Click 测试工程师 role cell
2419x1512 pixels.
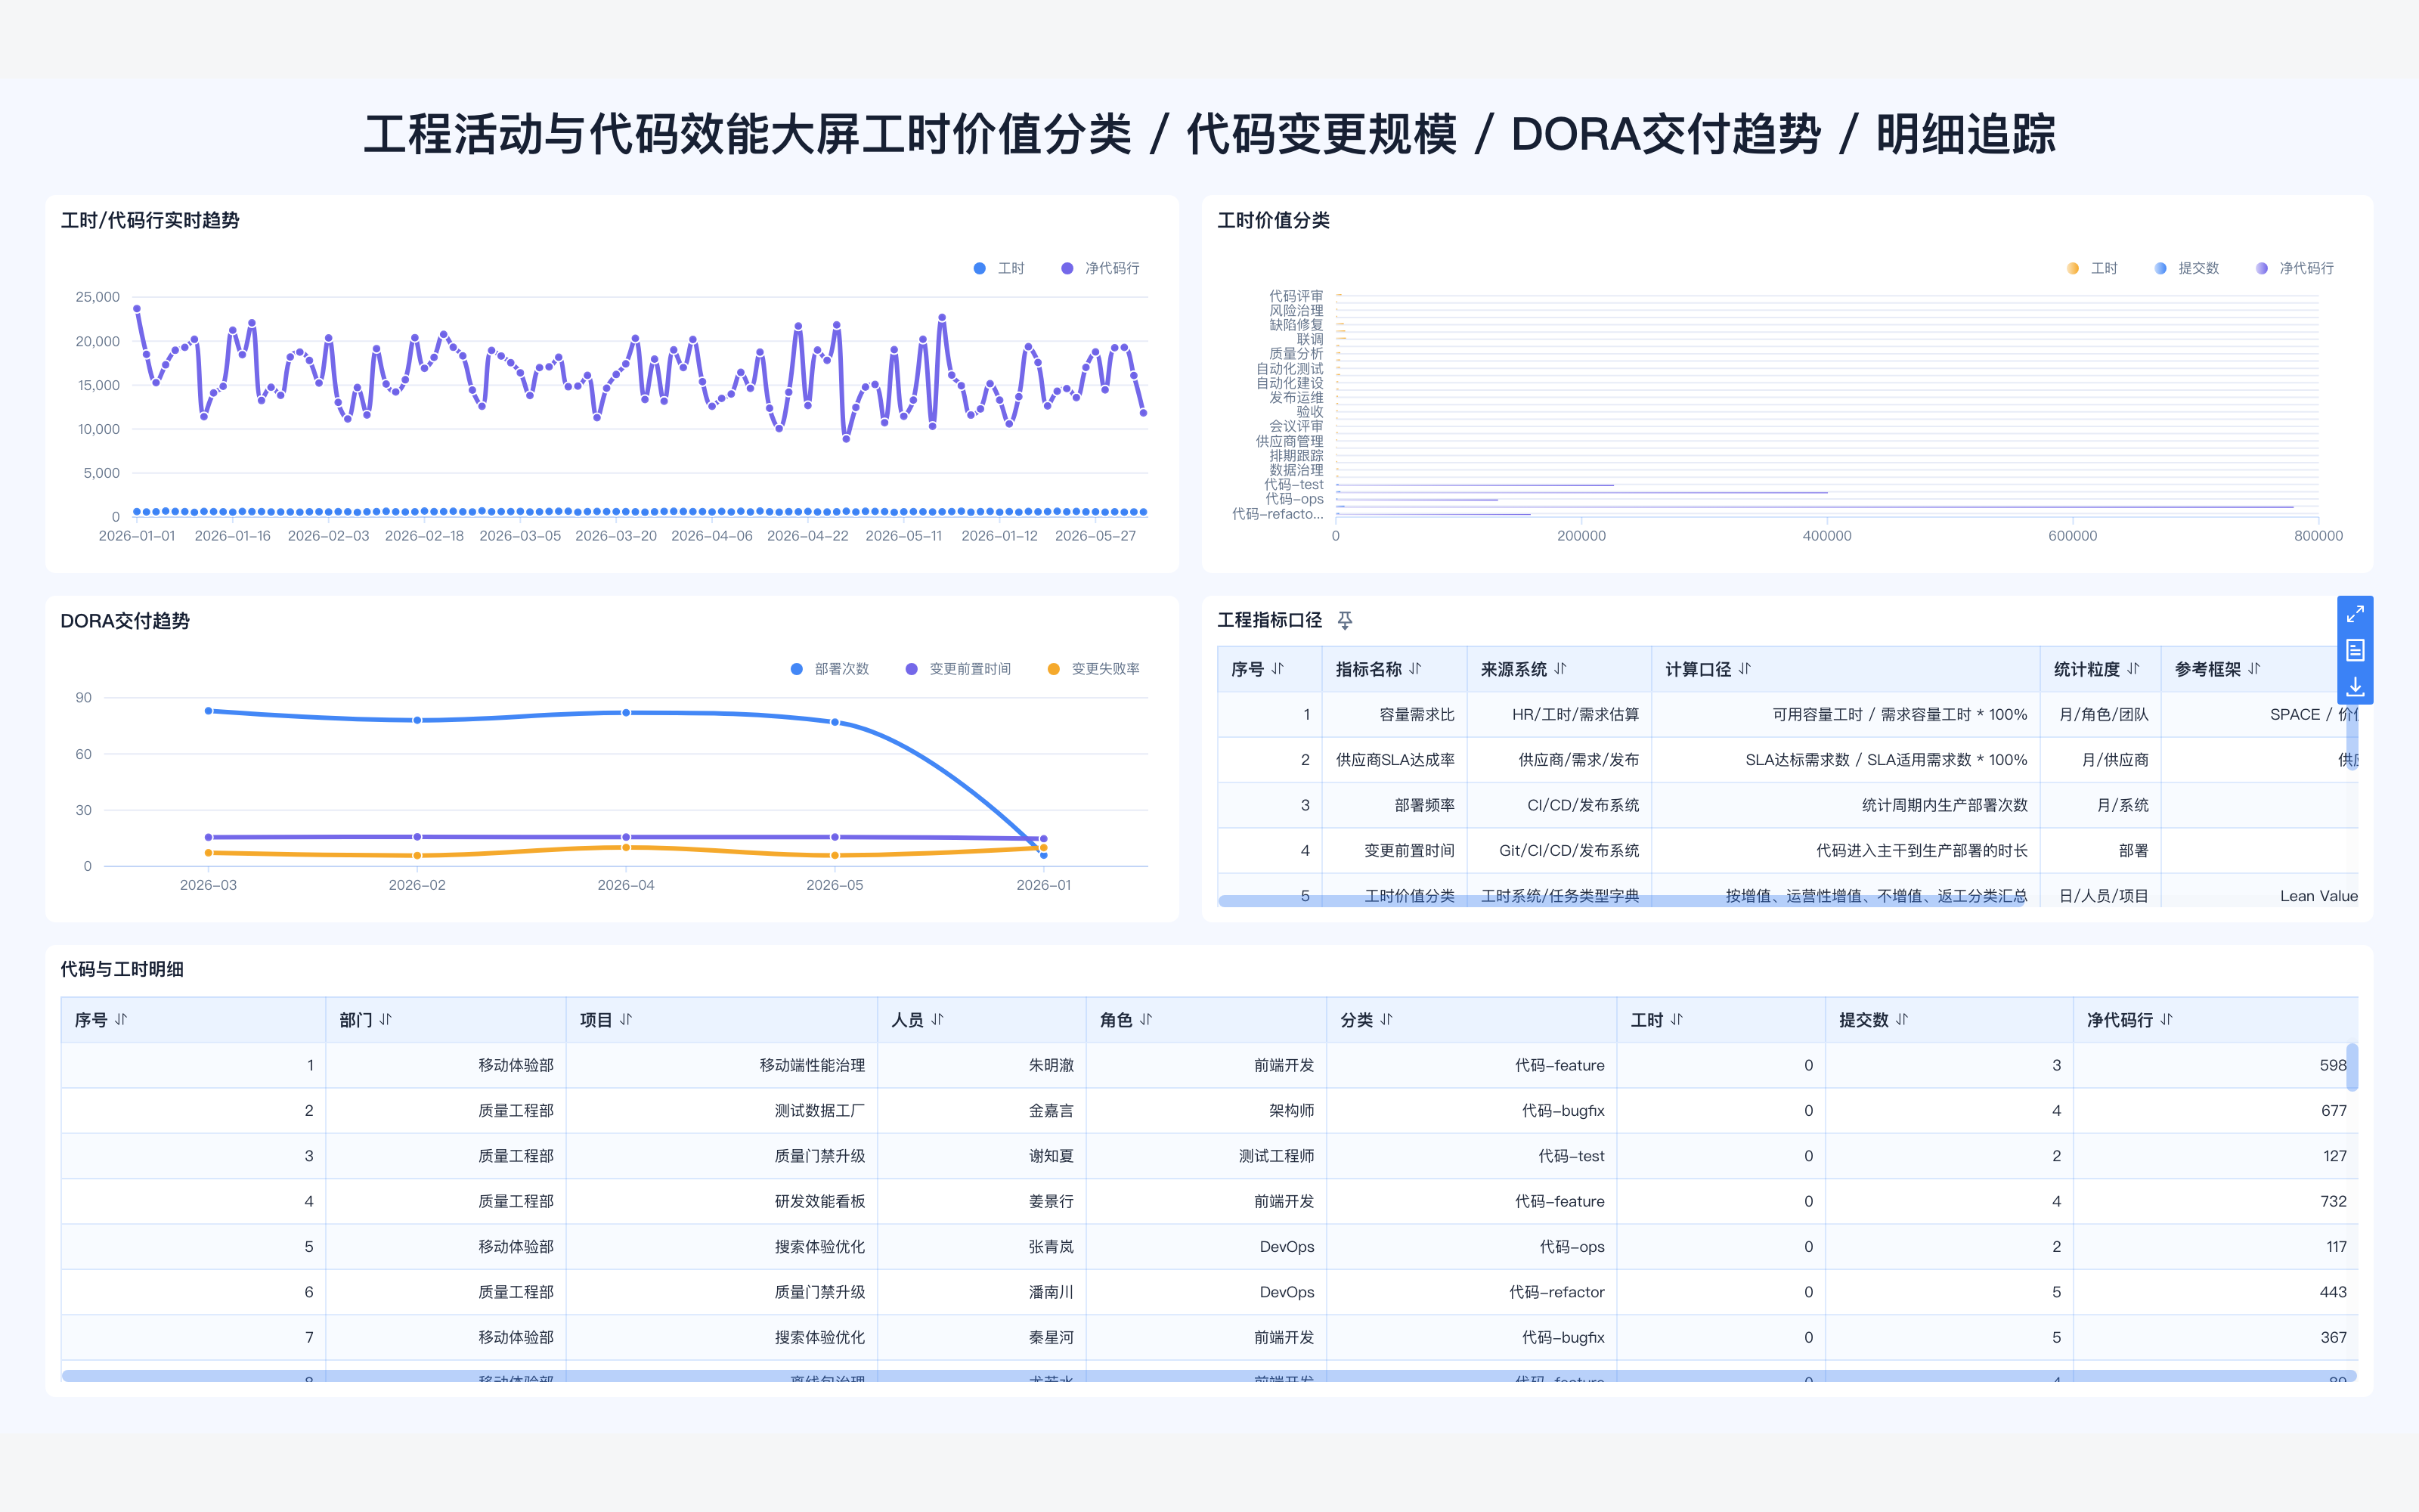pyautogui.click(x=1206, y=1156)
